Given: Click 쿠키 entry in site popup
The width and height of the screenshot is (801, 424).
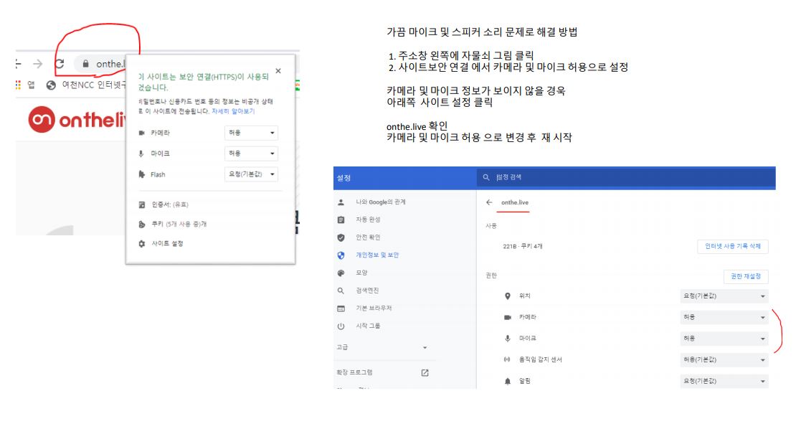Looking at the screenshot, I should coord(179,224).
